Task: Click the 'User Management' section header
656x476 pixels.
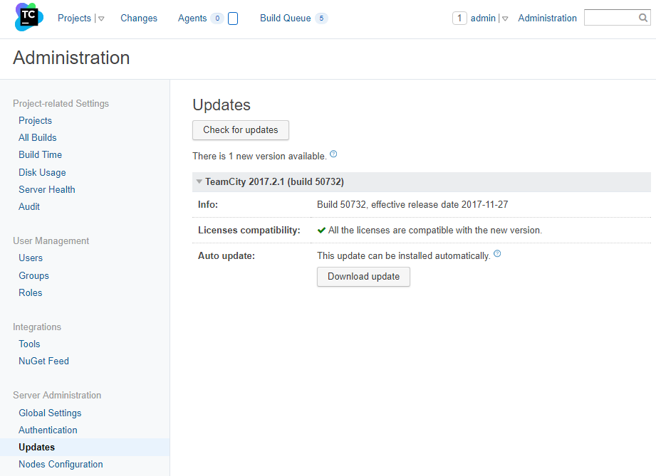Action: pos(51,240)
